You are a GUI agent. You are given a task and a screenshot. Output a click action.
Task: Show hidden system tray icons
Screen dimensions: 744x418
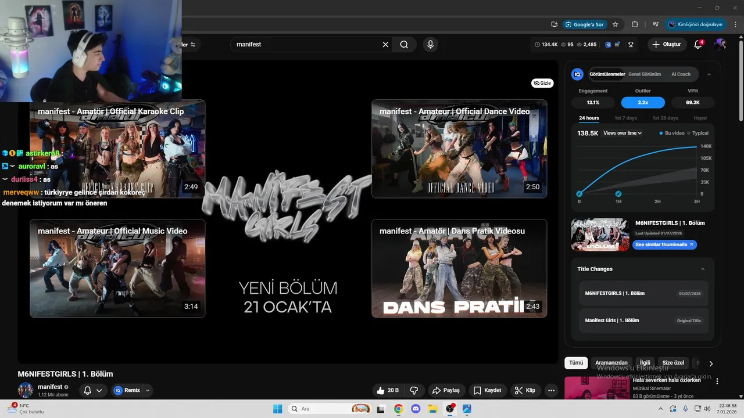662,409
